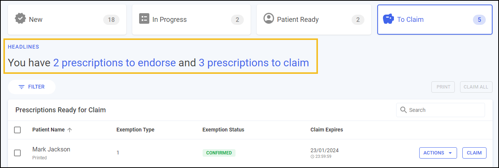Type in the Search prescriptions field

click(445, 110)
